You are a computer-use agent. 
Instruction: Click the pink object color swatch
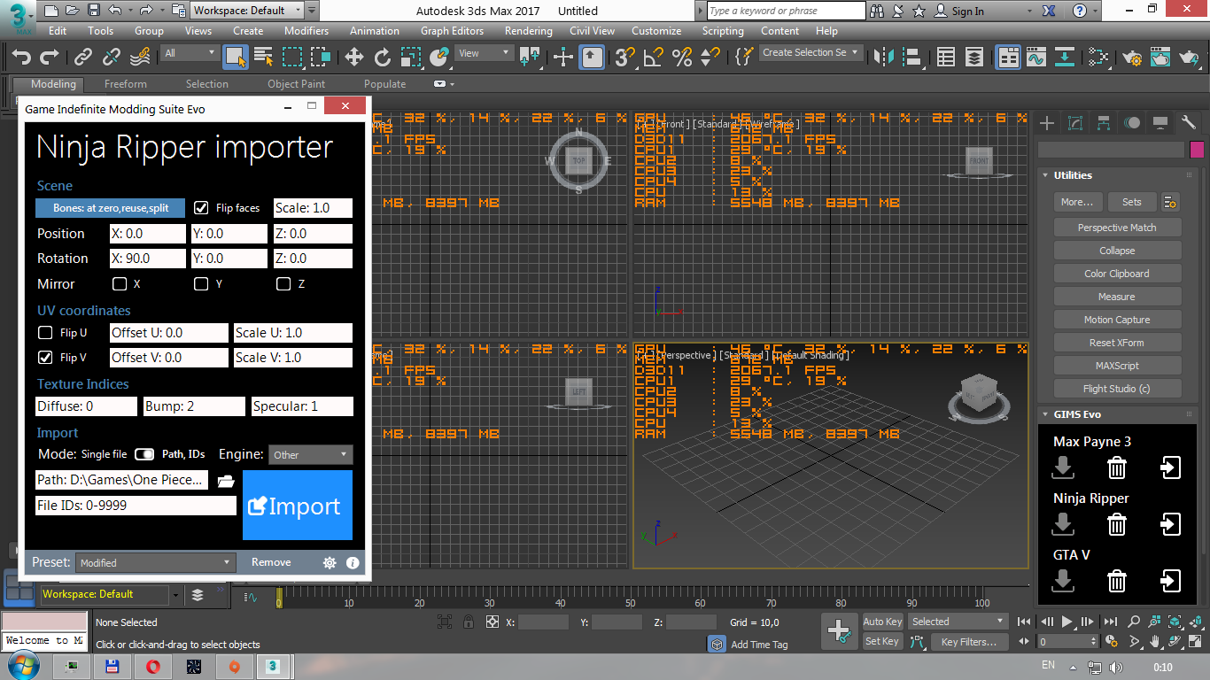(x=1197, y=150)
